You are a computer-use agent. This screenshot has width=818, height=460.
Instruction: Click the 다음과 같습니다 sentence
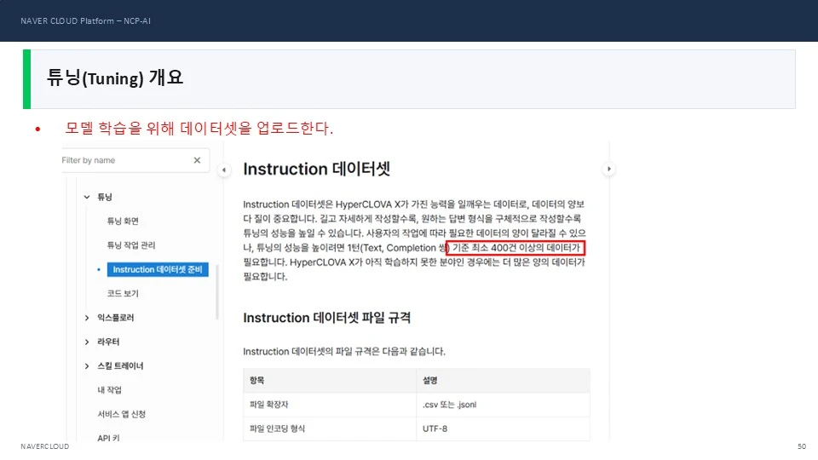(344, 352)
